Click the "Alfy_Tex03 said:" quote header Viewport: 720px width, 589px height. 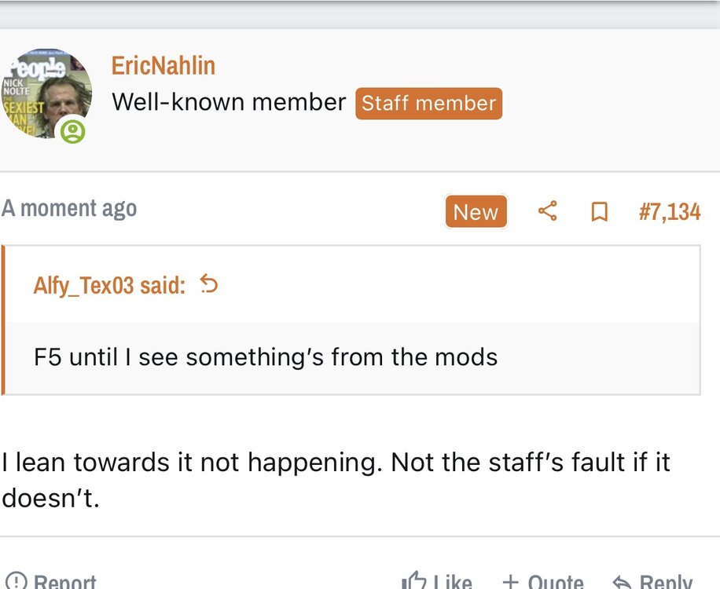tap(109, 285)
